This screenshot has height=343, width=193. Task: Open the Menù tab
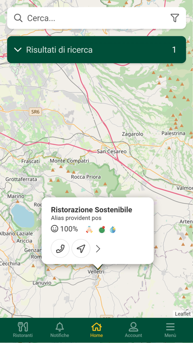(170, 330)
